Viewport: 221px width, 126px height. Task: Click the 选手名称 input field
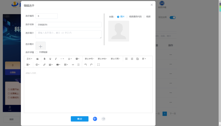68,25
